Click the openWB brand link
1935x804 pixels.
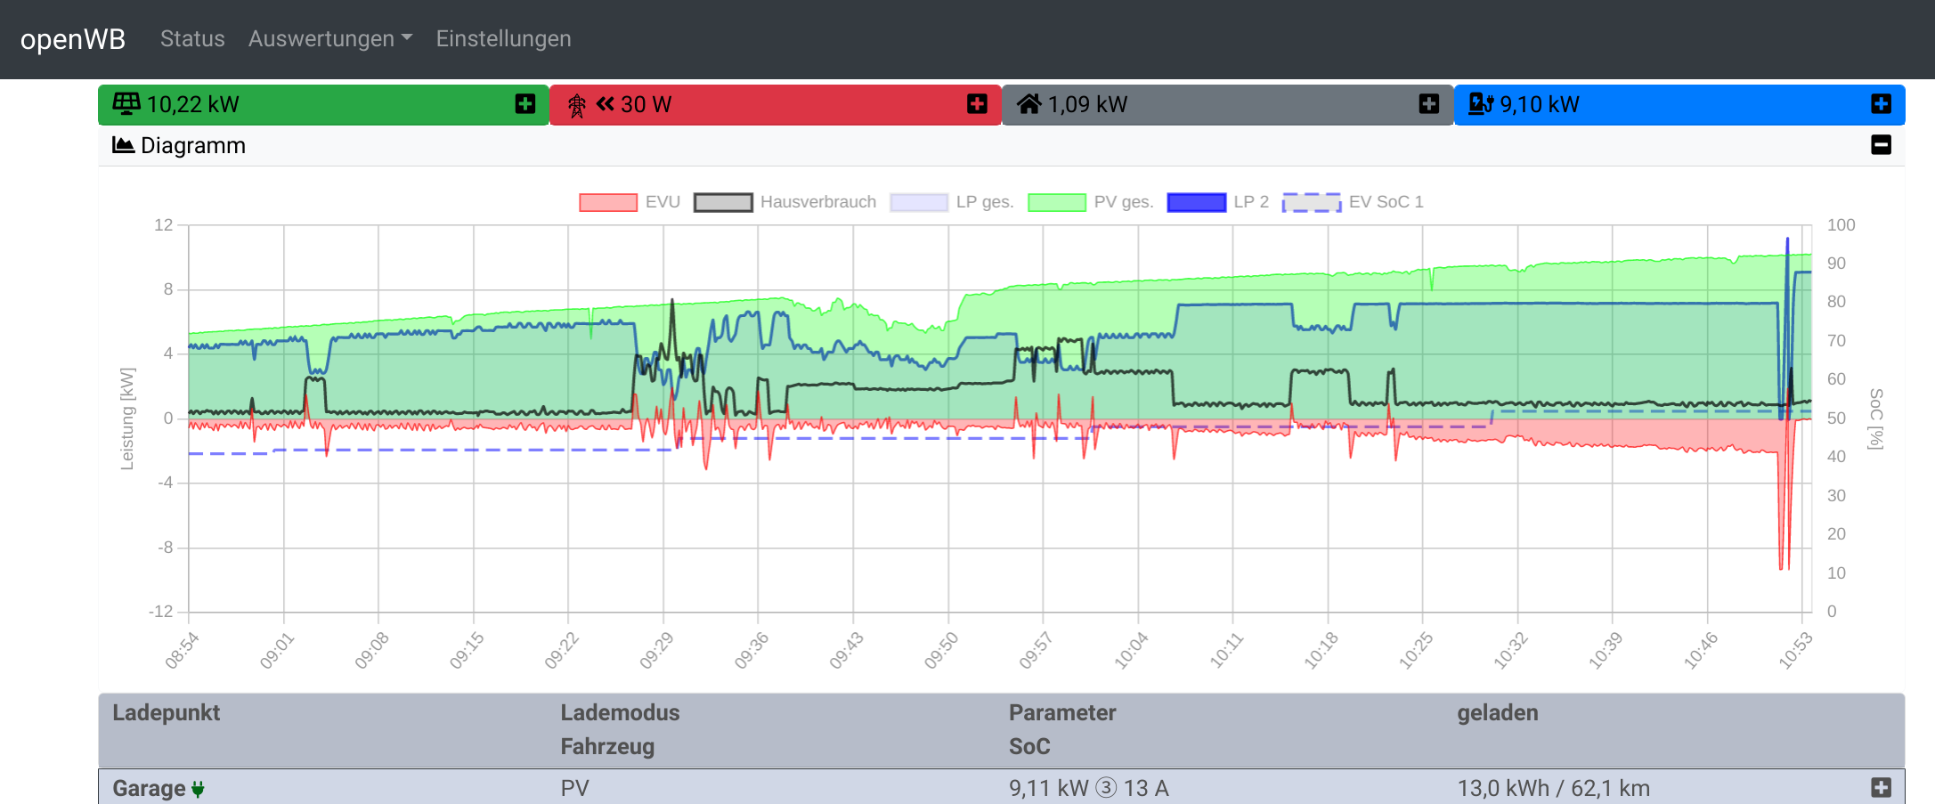(x=73, y=39)
